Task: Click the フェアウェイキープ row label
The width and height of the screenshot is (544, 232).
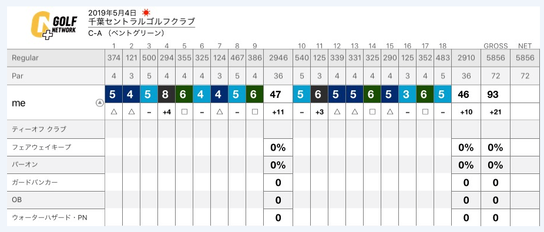Action: click(41, 147)
